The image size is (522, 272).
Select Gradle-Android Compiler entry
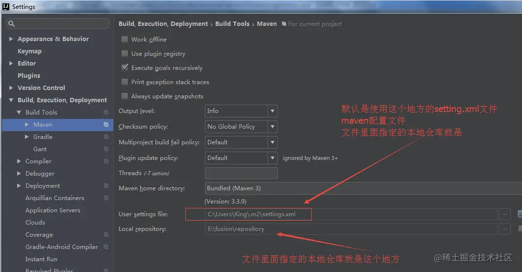click(x=62, y=247)
